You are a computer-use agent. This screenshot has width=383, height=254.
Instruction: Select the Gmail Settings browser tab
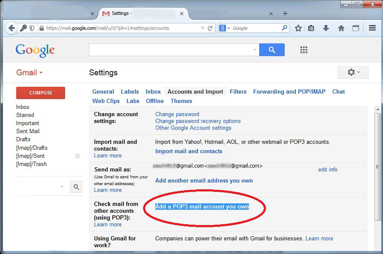(x=143, y=14)
